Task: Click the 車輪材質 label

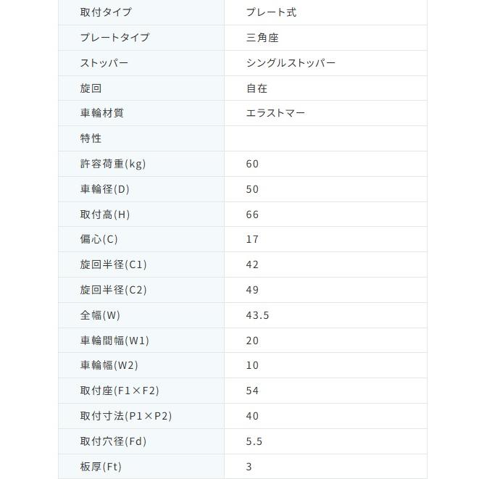Action: point(101,113)
